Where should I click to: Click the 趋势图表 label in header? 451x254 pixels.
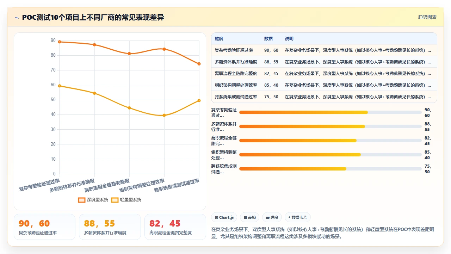[x=427, y=17]
